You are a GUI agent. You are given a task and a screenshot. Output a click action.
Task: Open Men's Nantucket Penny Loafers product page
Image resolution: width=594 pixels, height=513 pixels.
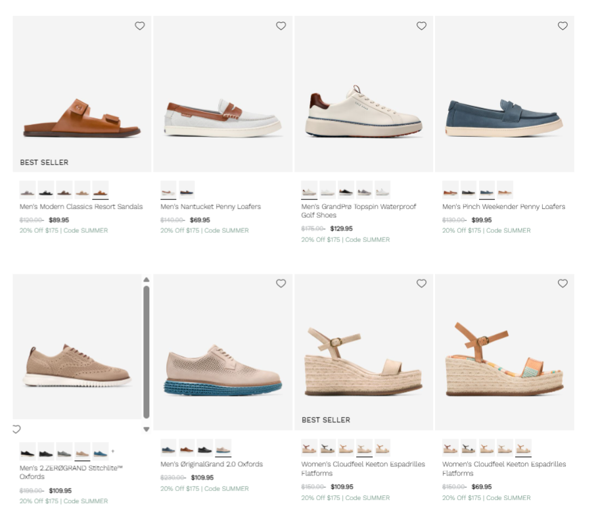coord(210,206)
